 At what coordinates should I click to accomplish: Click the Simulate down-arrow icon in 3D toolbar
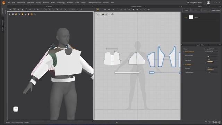[10, 9]
